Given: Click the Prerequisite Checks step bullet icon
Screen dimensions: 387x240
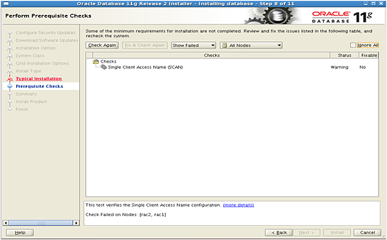Looking at the screenshot, I should (x=10, y=86).
